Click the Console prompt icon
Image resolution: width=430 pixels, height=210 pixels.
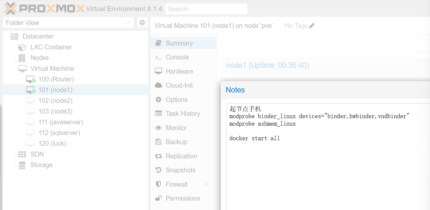[158, 57]
